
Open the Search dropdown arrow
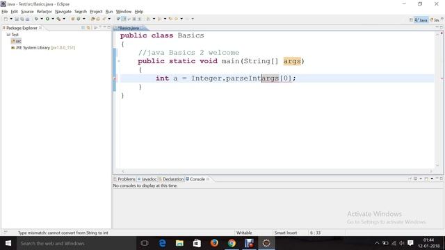pyautogui.click(x=109, y=19)
